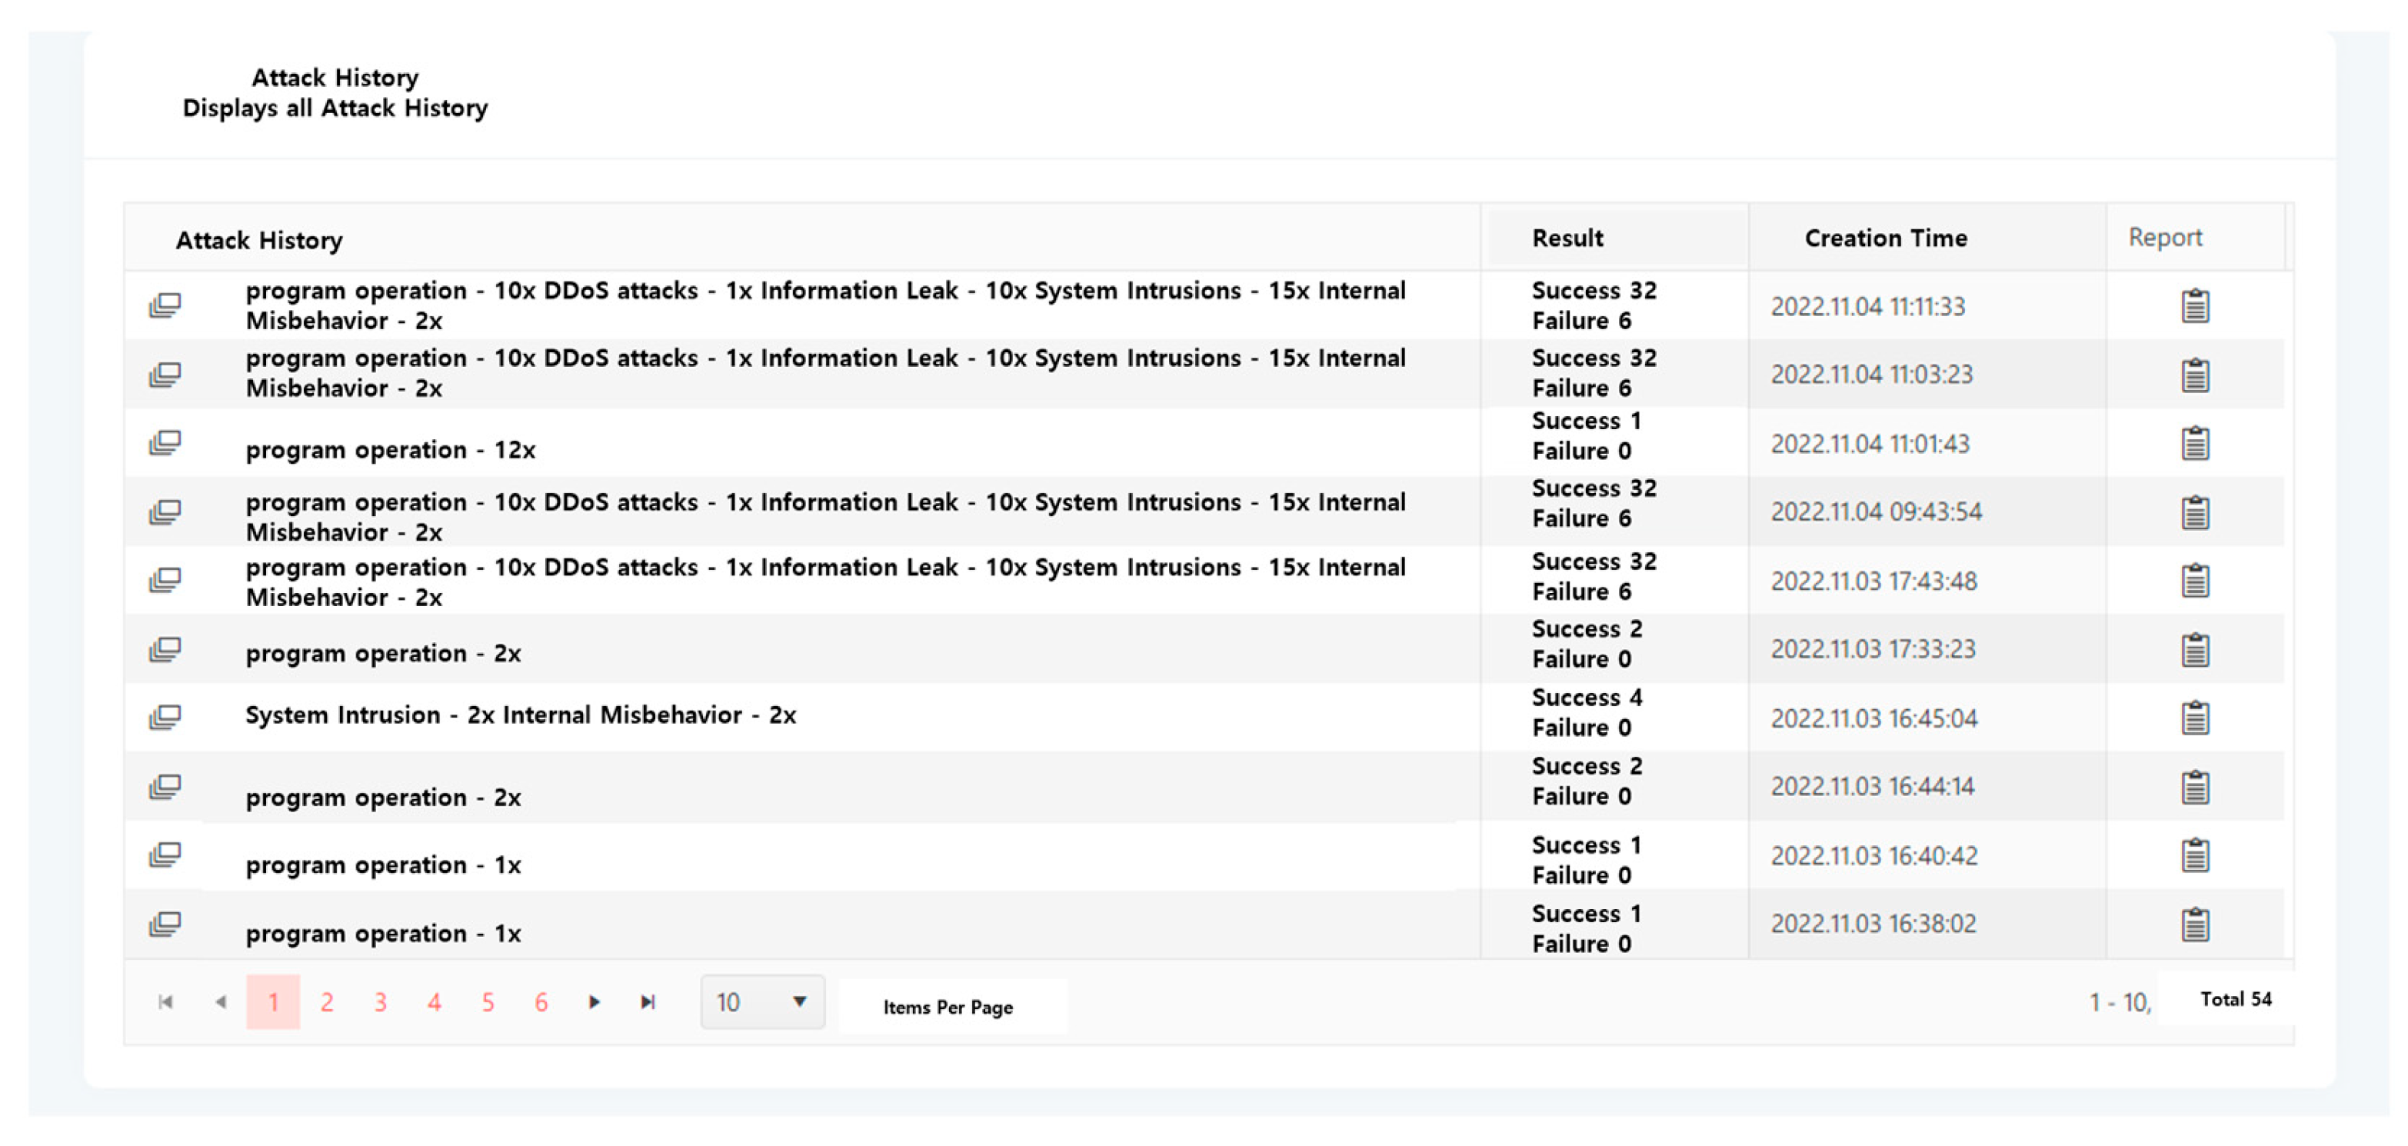
Task: Click detail icon of first attack history row
Action: (x=165, y=305)
